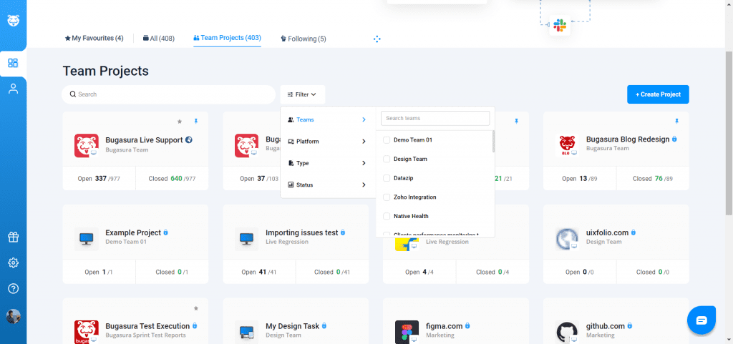Expand the Teams filter submenu
Viewport: 733px width, 344px height.
click(x=327, y=120)
